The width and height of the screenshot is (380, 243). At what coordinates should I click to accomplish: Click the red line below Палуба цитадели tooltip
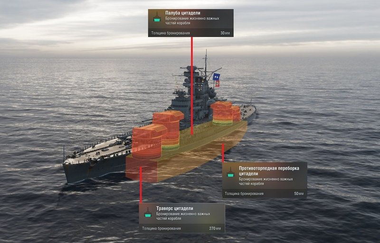point(192,86)
